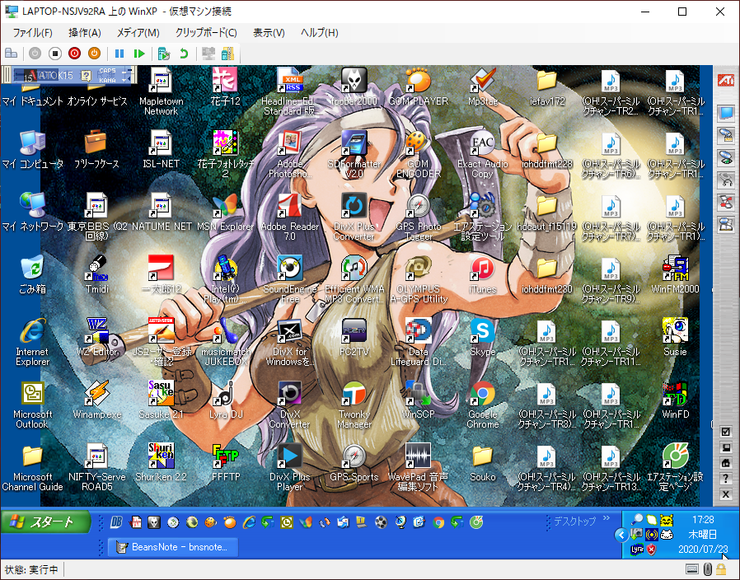
Task: Click the home icon in ATI side panel
Action: (726, 463)
